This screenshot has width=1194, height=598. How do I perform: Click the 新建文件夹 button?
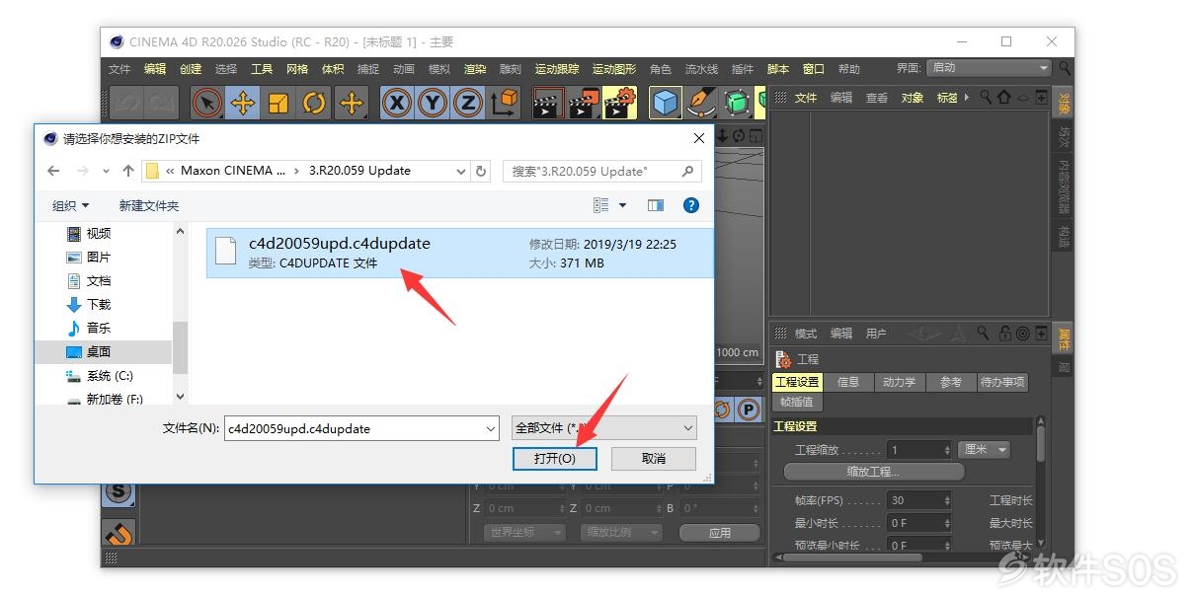coord(149,205)
